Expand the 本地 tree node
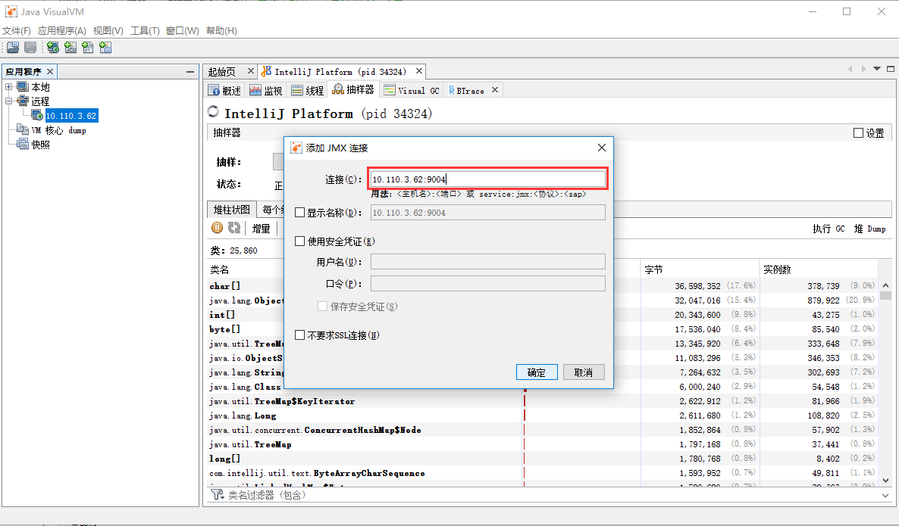 tap(8, 87)
